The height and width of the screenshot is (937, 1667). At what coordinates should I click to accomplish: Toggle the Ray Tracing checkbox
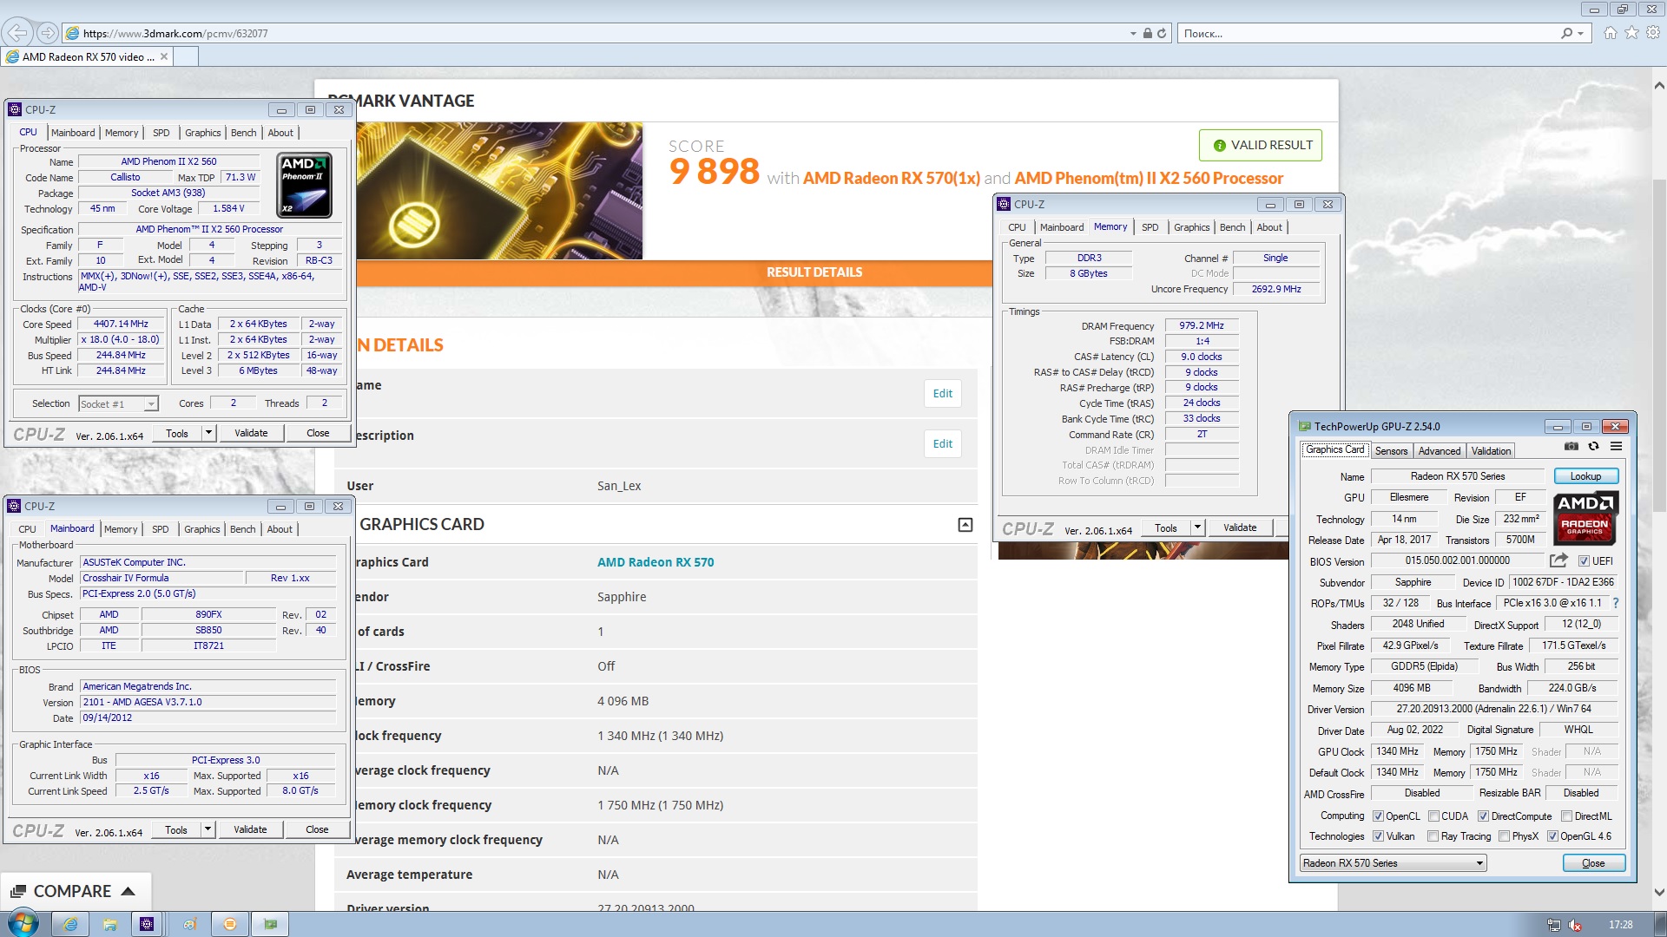pos(1433,836)
